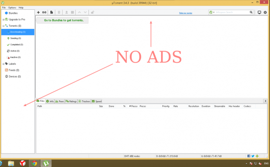Switch to the Speed tab
This screenshot has height=167, width=270.
tap(97, 101)
